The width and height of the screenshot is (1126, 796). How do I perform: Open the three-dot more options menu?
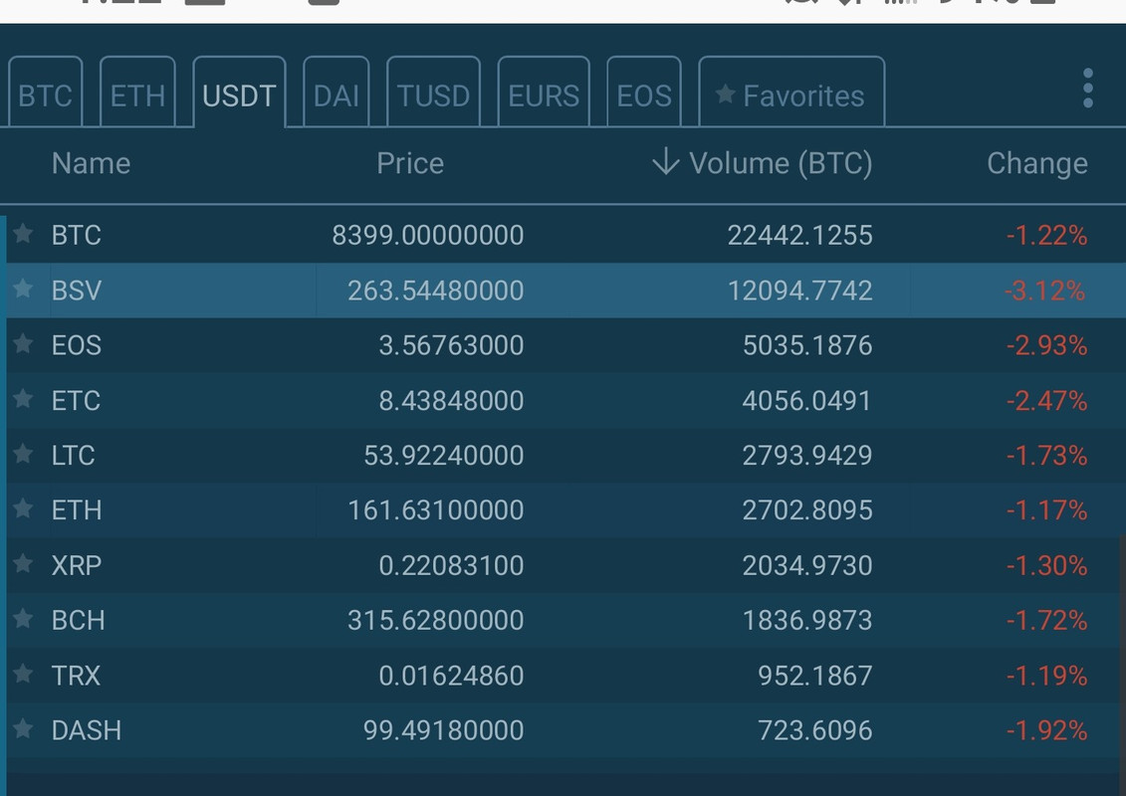(1088, 89)
